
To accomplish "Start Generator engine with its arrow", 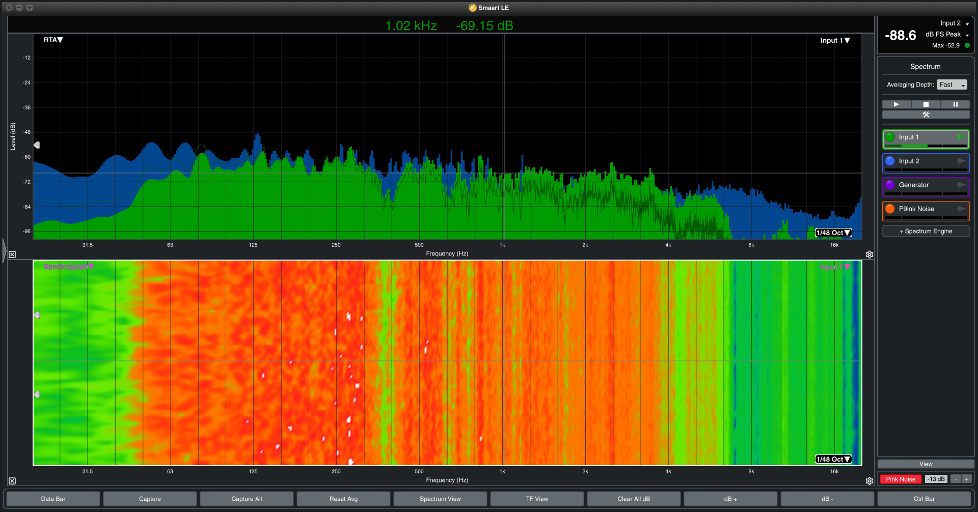I will 961,185.
